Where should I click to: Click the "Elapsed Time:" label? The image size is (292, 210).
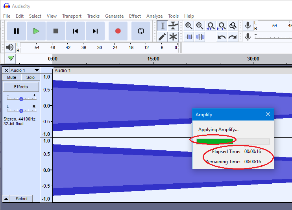[226, 152]
